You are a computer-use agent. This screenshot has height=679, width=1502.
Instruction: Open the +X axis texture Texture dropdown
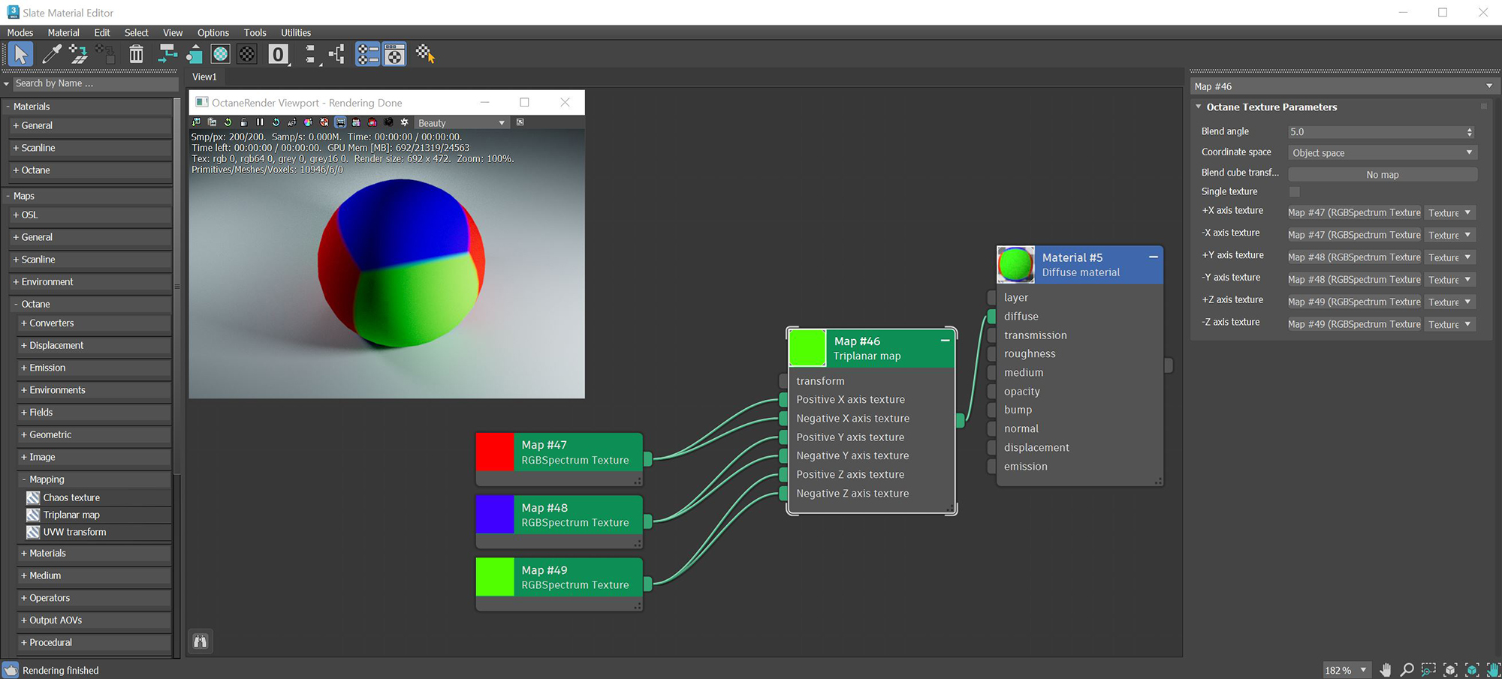click(x=1449, y=213)
